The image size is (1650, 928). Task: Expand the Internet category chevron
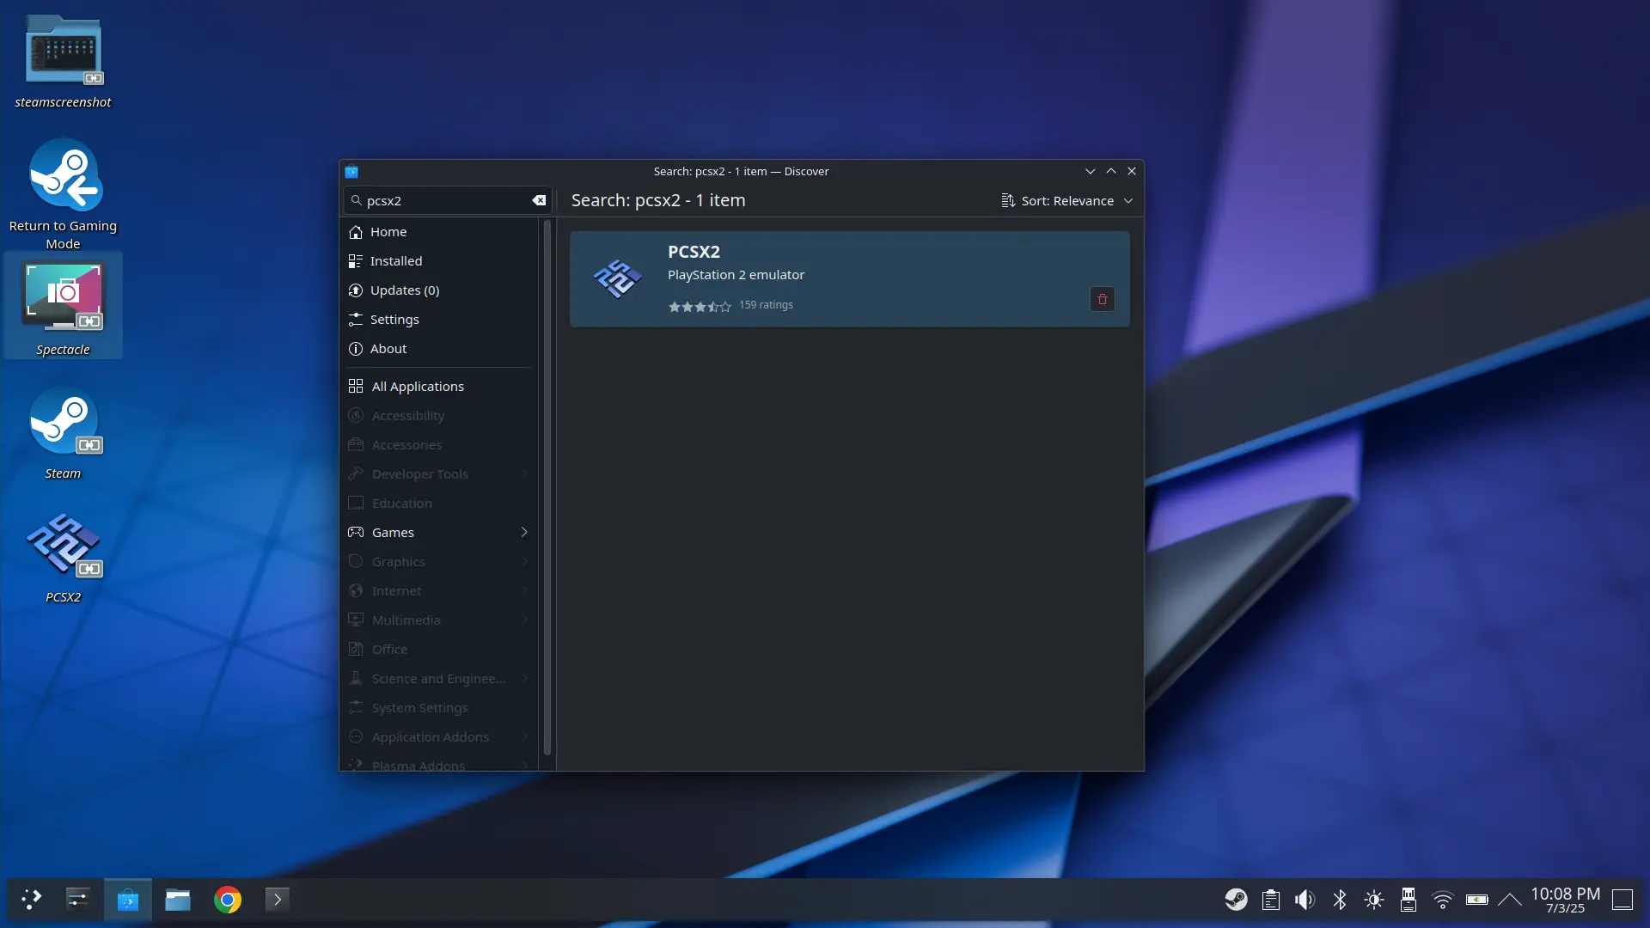coord(524,591)
